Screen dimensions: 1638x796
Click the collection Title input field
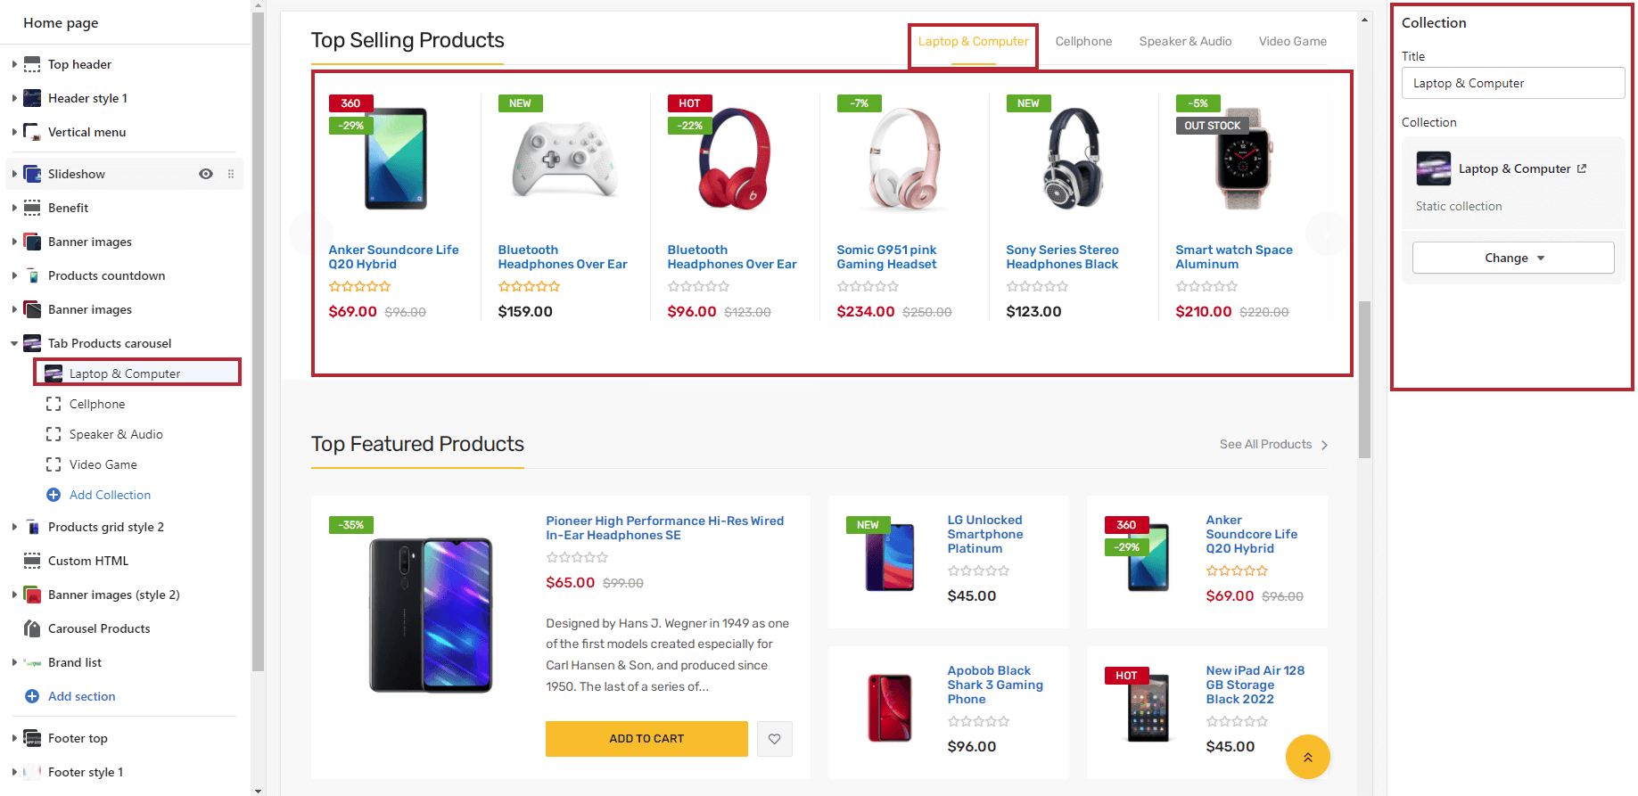coord(1512,83)
